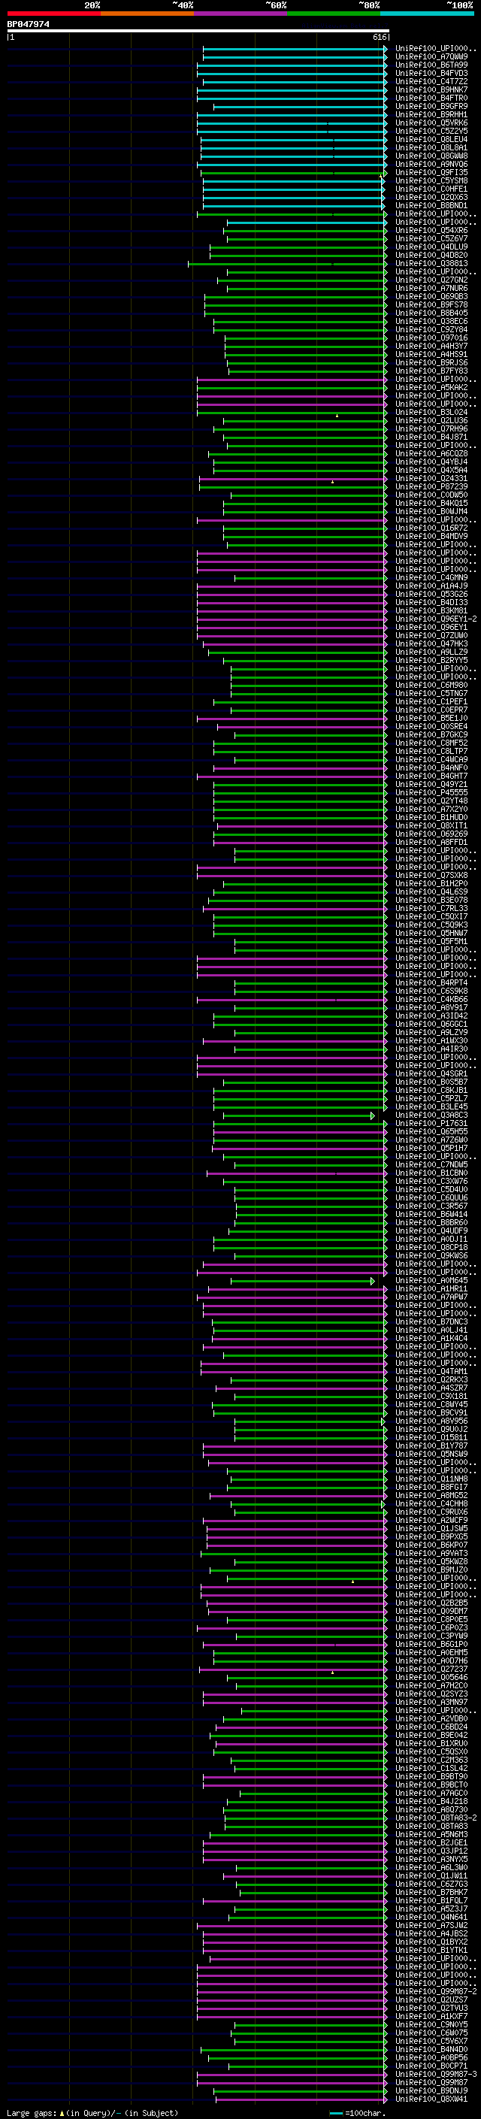The height and width of the screenshot is (2119, 481).
Task: Select label UniRef100_Q4DLU9
Action: point(431,247)
